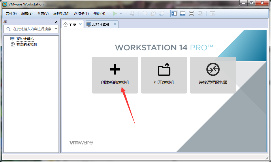Close the 我的计算机 tab
Screen dimensions: 271x162
tap(115, 24)
